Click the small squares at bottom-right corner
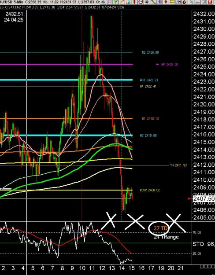Image resolution: width=215 pixels, height=275 pixels. coord(207,267)
